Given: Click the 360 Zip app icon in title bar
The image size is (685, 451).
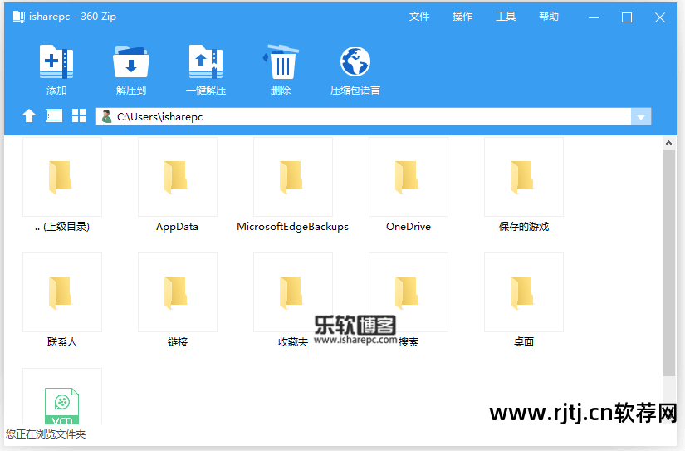Looking at the screenshot, I should click(x=19, y=17).
